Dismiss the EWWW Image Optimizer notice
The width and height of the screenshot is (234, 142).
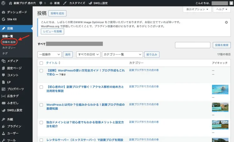[227, 22]
